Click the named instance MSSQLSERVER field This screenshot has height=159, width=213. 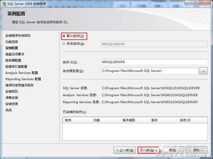155,44
